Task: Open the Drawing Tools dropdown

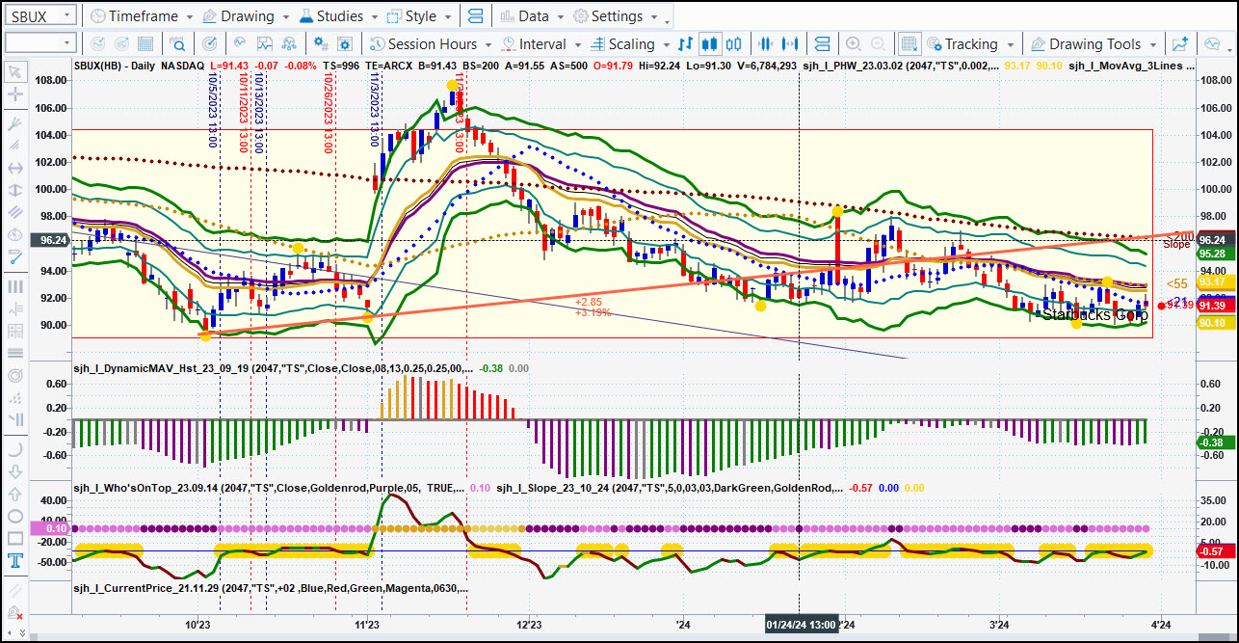Action: point(1094,44)
